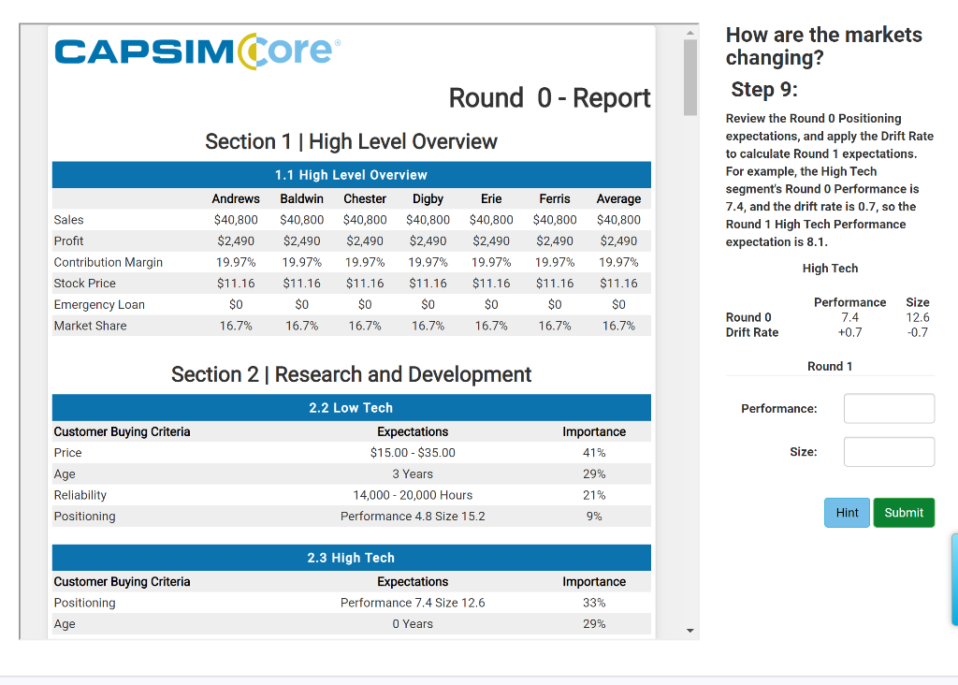Click the Hint button
The height and width of the screenshot is (685, 958).
847,512
